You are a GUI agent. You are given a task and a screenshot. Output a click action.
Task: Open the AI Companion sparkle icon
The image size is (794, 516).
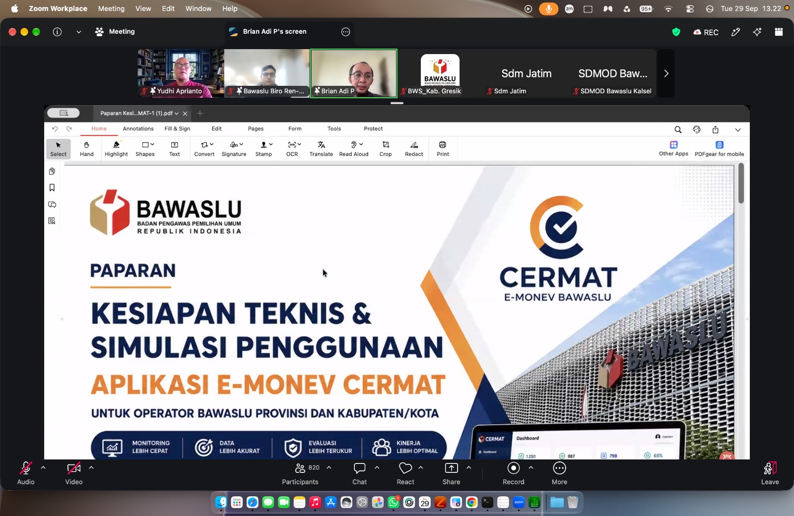[x=757, y=32]
